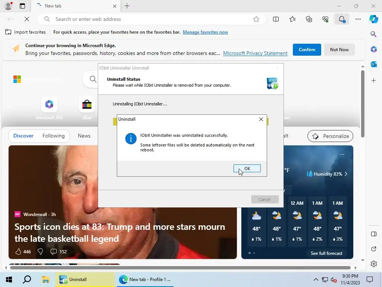Add this page to favorites star

(x=256, y=19)
